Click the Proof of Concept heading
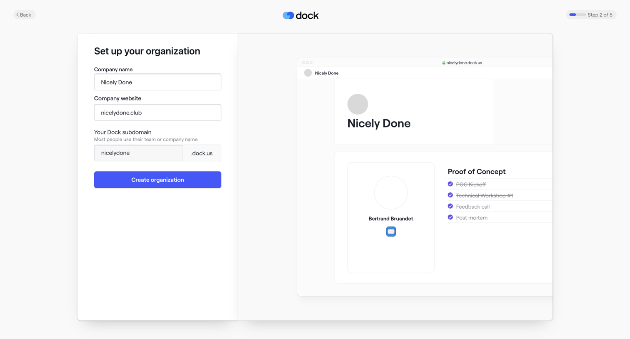This screenshot has width=630, height=339. tap(477, 172)
